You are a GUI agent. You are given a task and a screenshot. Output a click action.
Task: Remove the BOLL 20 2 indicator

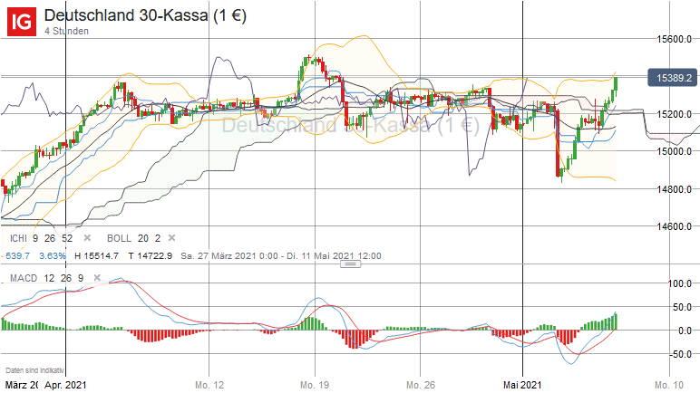171,238
